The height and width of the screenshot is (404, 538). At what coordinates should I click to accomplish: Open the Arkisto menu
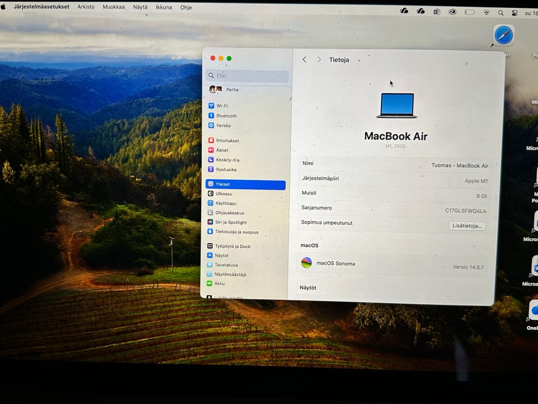(x=86, y=7)
